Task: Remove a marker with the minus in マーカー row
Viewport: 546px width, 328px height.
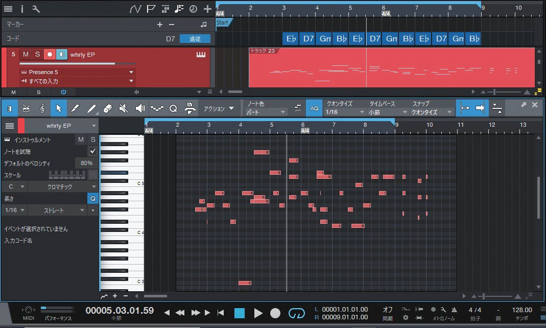Action: click(x=172, y=25)
